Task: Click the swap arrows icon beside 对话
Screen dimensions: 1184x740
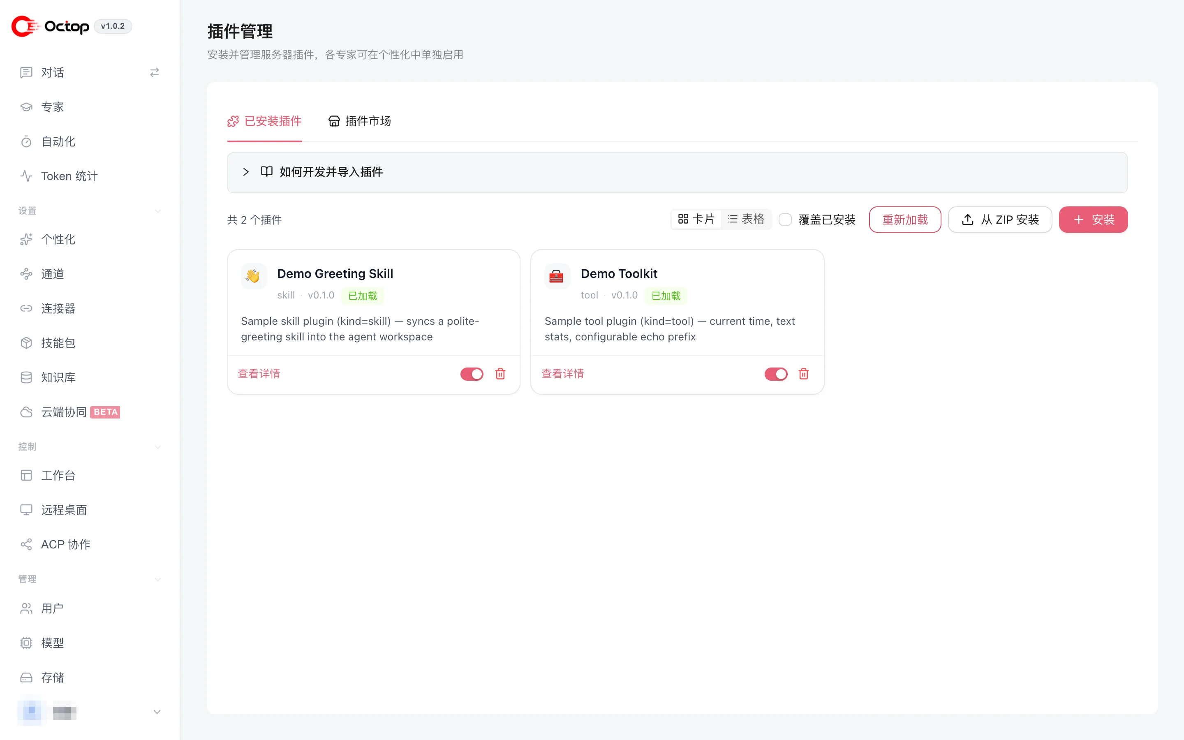Action: [x=155, y=72]
